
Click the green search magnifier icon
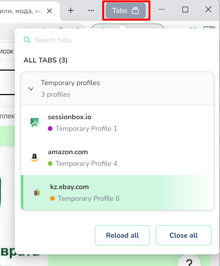click(27, 40)
